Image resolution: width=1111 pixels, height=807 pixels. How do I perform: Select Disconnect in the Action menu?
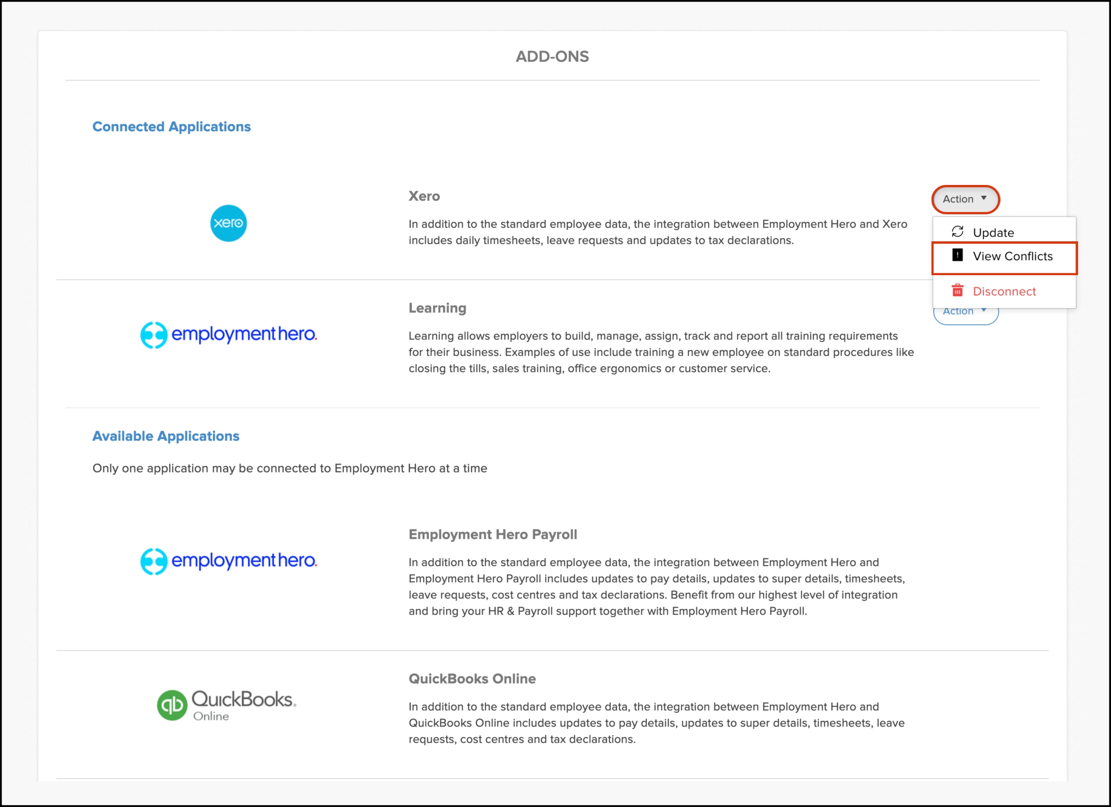(1004, 291)
